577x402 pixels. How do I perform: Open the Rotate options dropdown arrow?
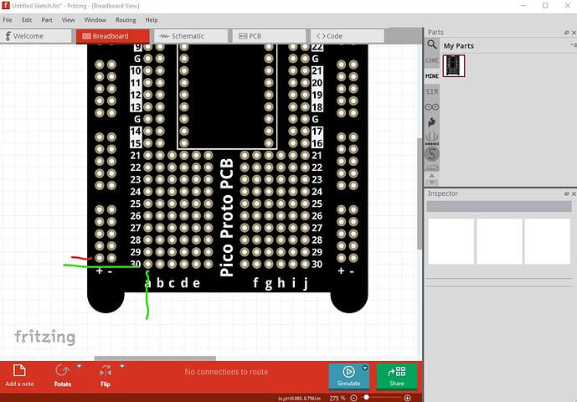(x=79, y=366)
